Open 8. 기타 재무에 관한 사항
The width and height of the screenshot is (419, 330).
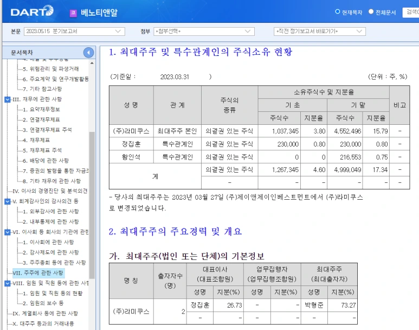51,181
